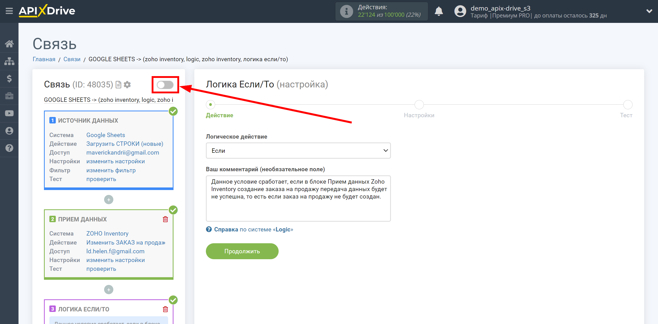Open Справка по системе Logic link
The image size is (658, 324).
253,229
